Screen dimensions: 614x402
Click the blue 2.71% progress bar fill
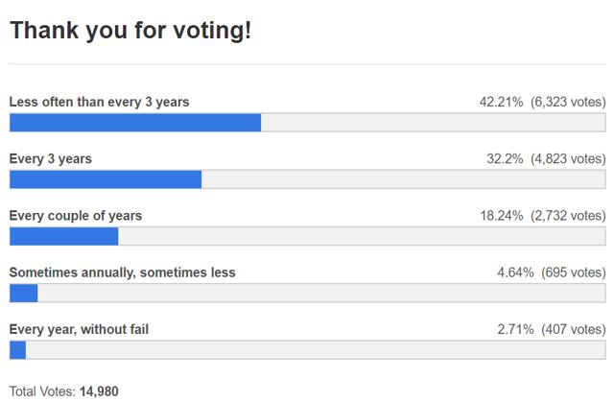point(17,350)
